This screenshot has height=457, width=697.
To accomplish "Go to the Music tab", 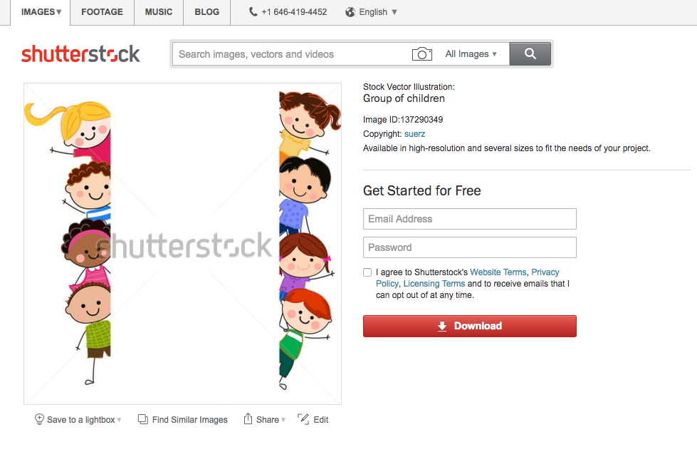I will coord(159,12).
